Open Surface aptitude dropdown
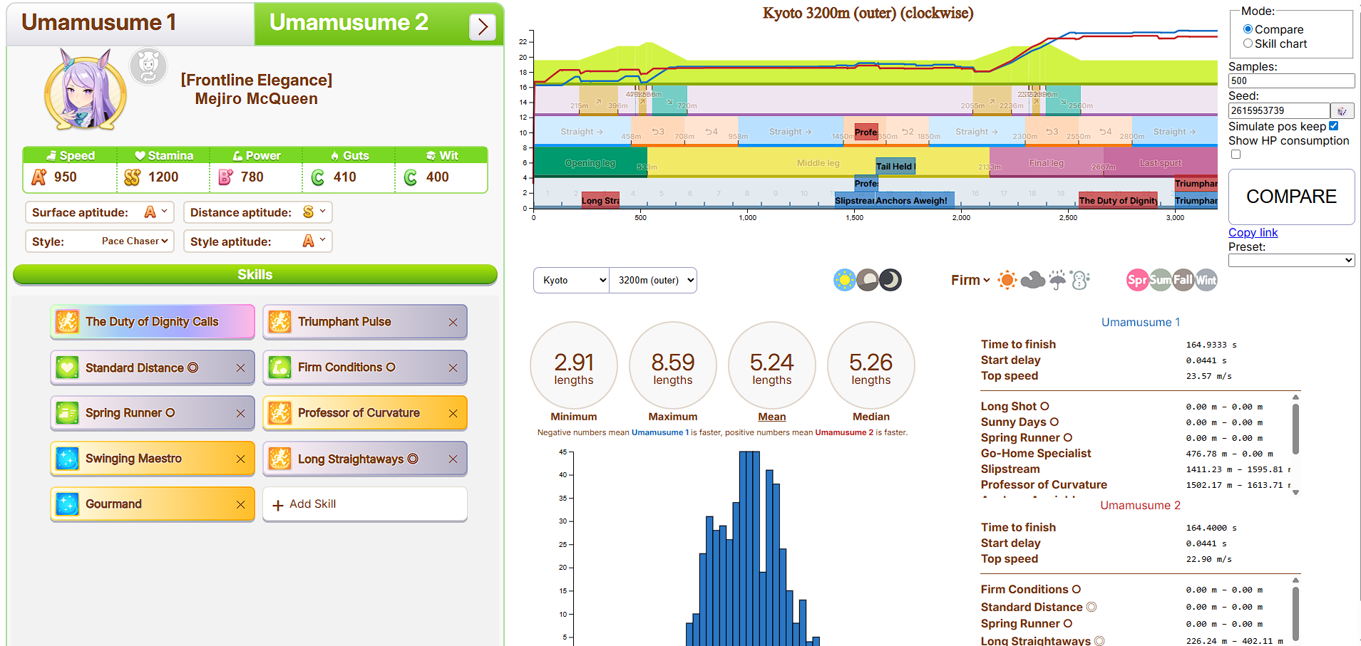Viewport: 1361px width, 646px height. tap(99, 212)
